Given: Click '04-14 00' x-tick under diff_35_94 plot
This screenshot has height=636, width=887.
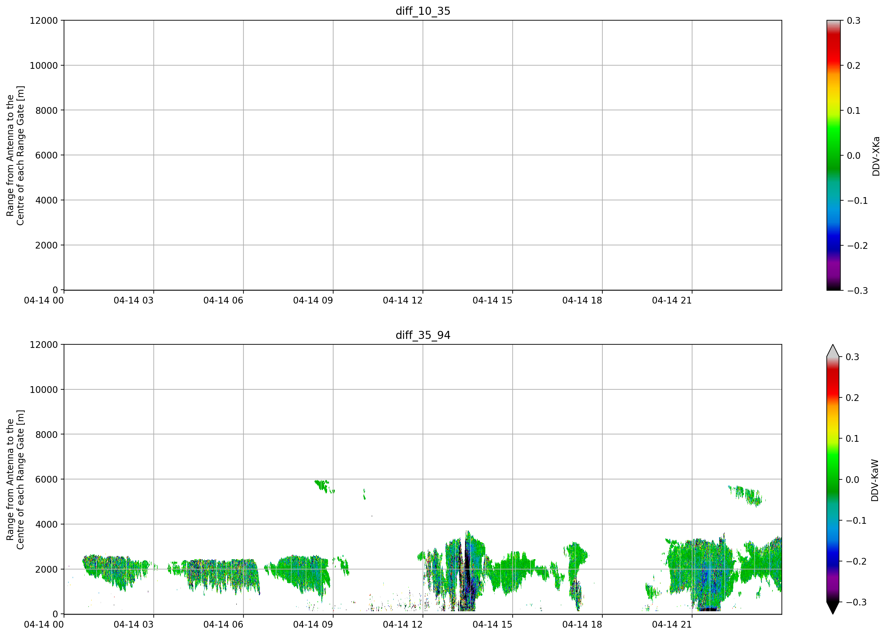Looking at the screenshot, I should 44,624.
